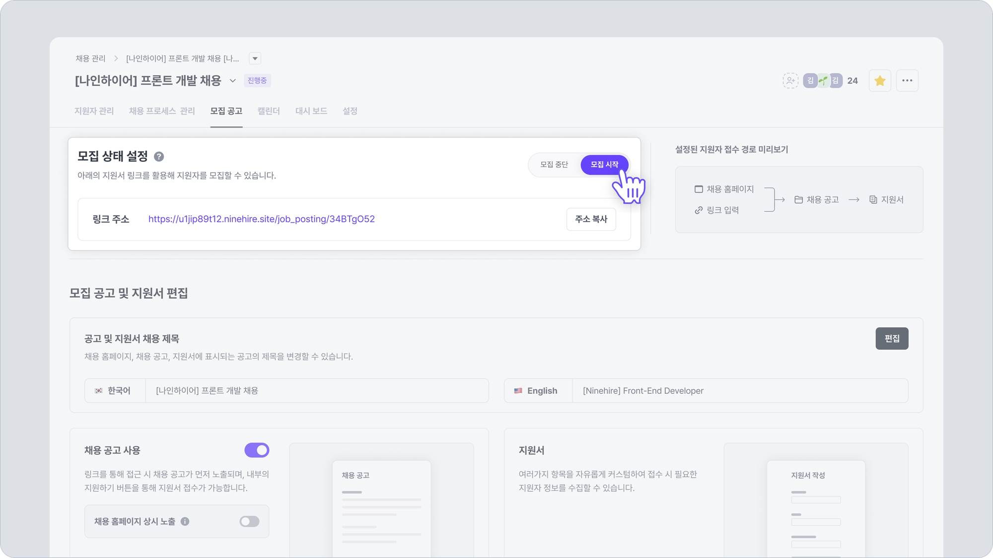Viewport: 993px width, 558px height.
Task: Click the 주소 복사 button
Action: point(591,219)
